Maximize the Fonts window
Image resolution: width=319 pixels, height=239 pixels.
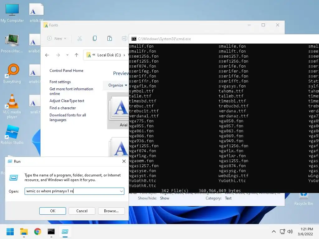[x=263, y=25]
